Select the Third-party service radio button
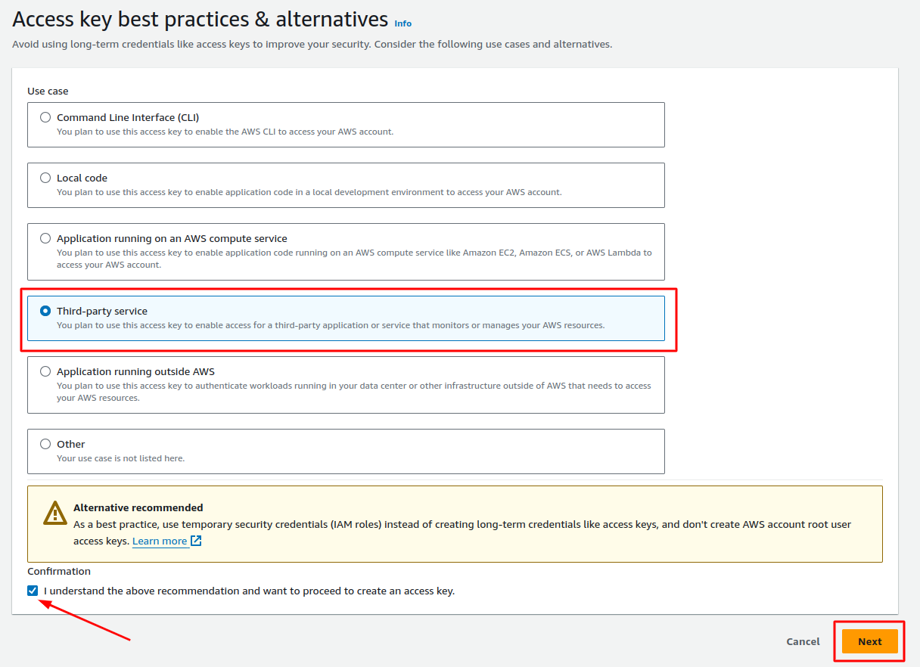The height and width of the screenshot is (667, 920). [45, 310]
